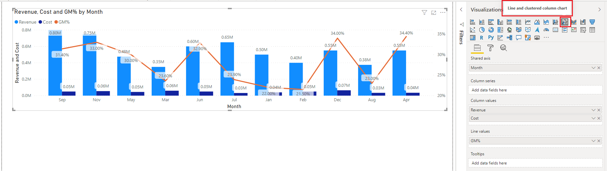The height and width of the screenshot is (171, 607).
Task: Select the Clustered column chart visual
Action: pos(500,22)
